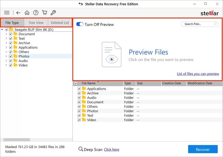
Task: Uncheck Applications checkbox in tree
Action: click(x=10, y=47)
